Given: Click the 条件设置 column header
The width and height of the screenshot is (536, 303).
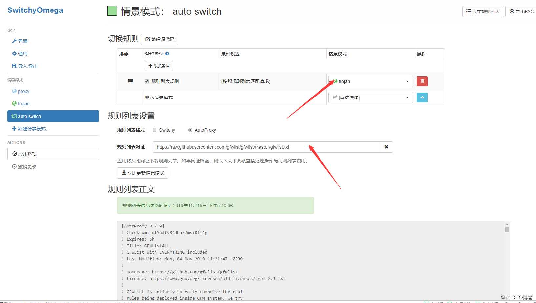Looking at the screenshot, I should click(231, 54).
